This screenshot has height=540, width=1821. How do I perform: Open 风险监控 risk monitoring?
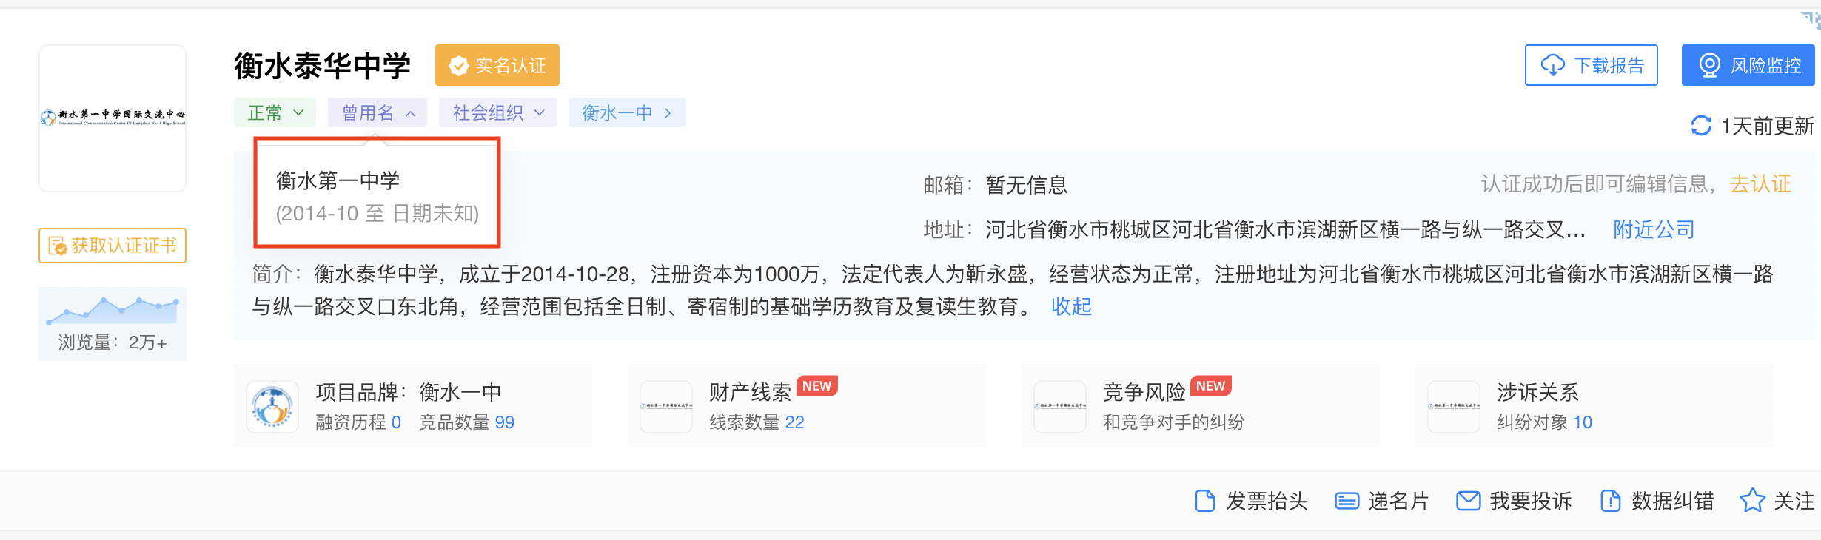(1748, 65)
